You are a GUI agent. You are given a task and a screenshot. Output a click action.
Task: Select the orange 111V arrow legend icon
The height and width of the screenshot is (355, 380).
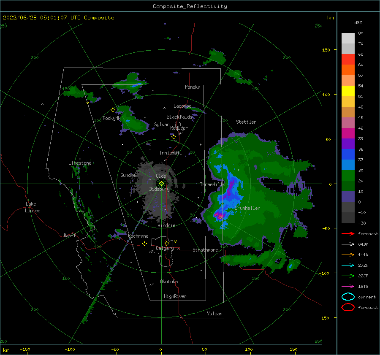[x=348, y=255]
